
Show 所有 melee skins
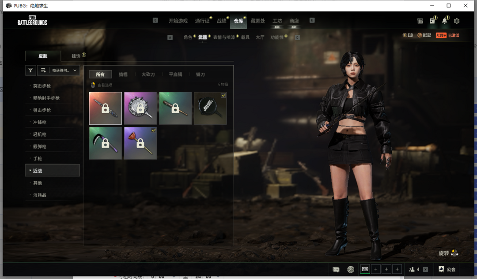pos(100,74)
